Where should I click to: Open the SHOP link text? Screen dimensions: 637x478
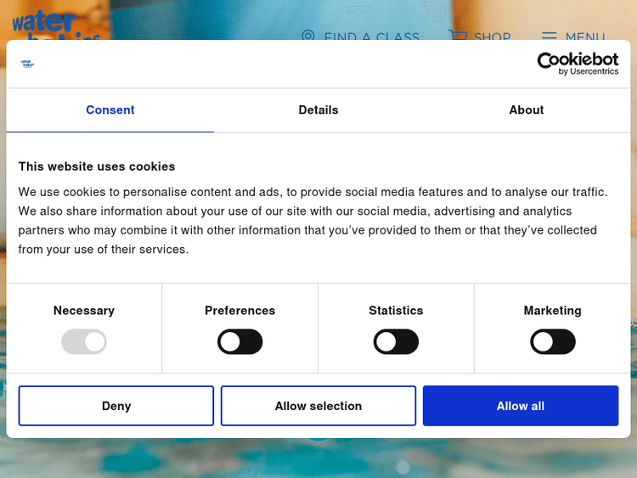coord(493,37)
